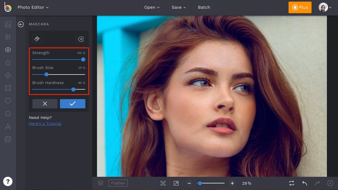Open the layers stack icon
This screenshot has height=190, width=338.
point(101,183)
